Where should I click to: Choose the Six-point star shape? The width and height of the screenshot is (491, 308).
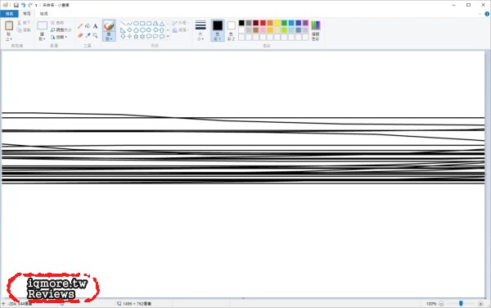[142, 36]
